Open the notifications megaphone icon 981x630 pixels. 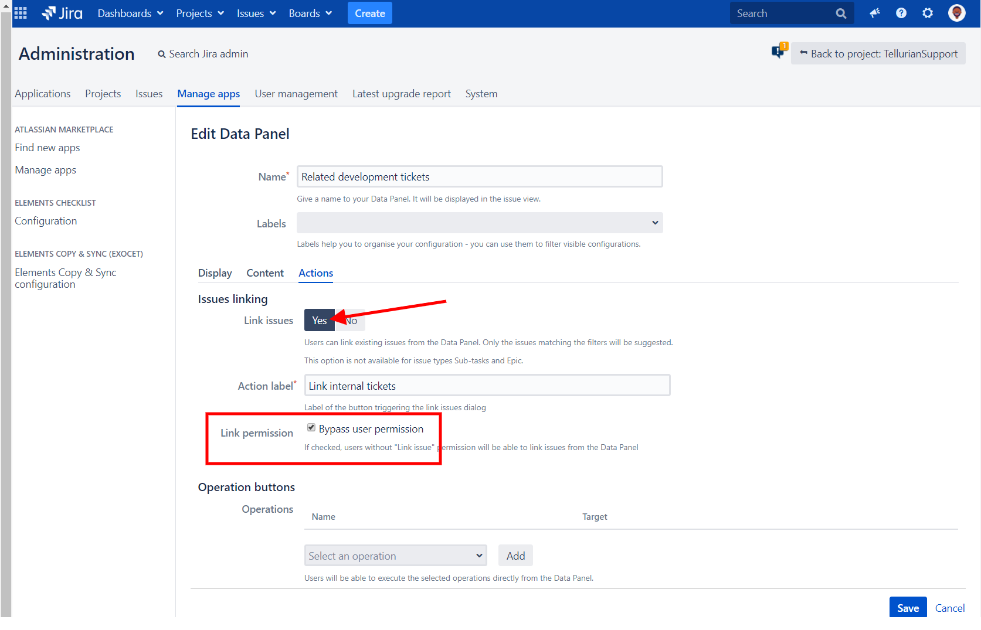(x=874, y=13)
